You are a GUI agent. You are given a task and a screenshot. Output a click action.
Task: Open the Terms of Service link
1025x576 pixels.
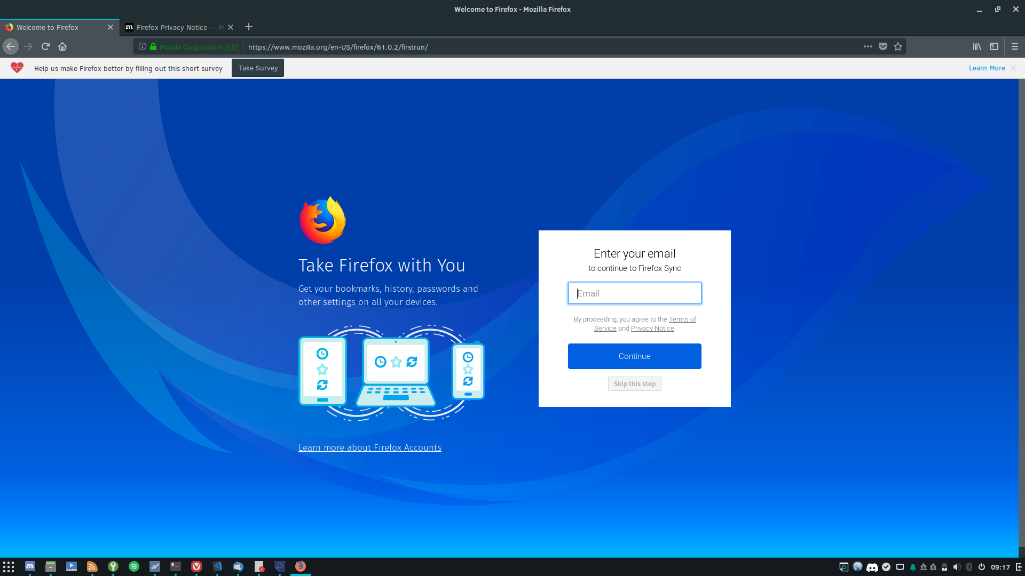(x=682, y=319)
